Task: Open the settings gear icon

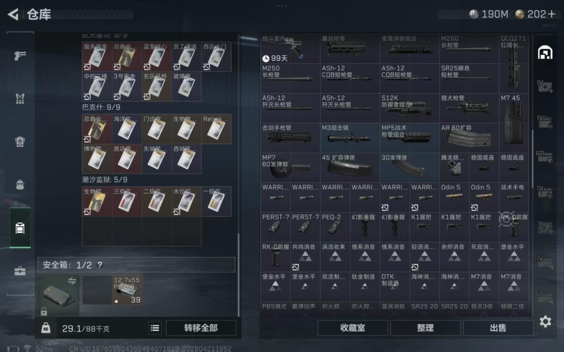Action: coord(545,322)
